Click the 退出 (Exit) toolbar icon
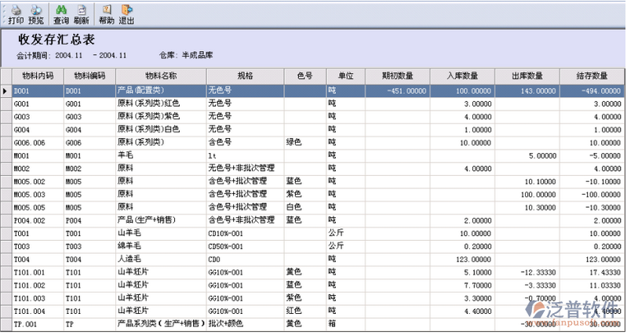This screenshot has height=335, width=627. click(x=126, y=13)
